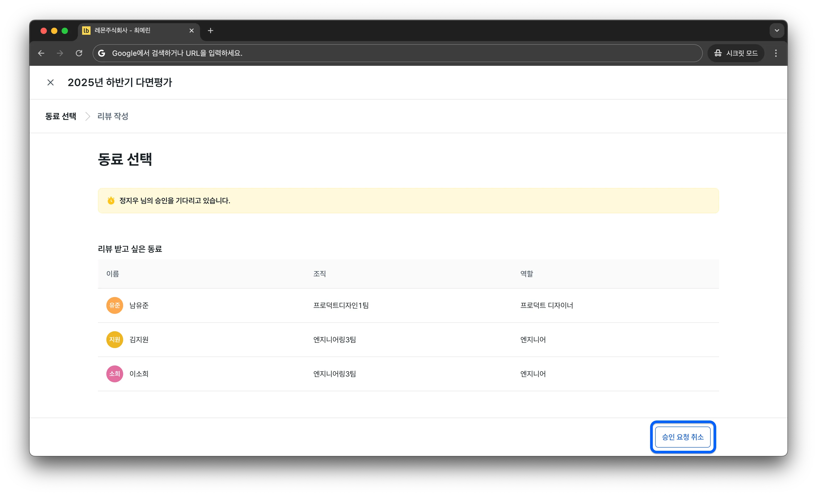Click the 동료 선택 main heading
This screenshot has height=495, width=817.
point(125,159)
